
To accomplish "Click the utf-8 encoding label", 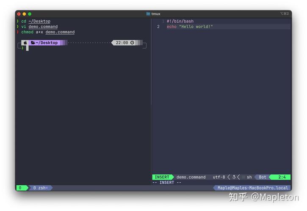I will click(x=219, y=177).
